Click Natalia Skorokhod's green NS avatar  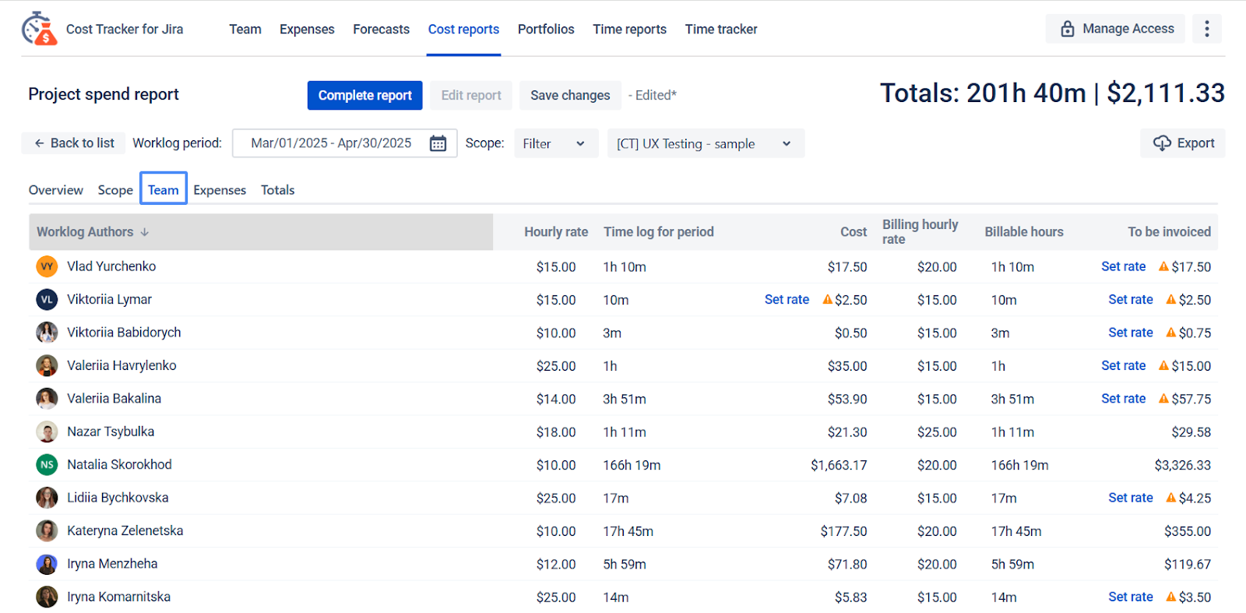[47, 465]
